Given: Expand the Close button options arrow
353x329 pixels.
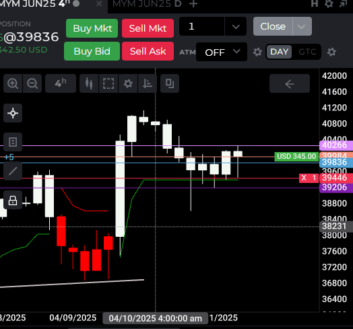Looking at the screenshot, I should click(x=302, y=26).
